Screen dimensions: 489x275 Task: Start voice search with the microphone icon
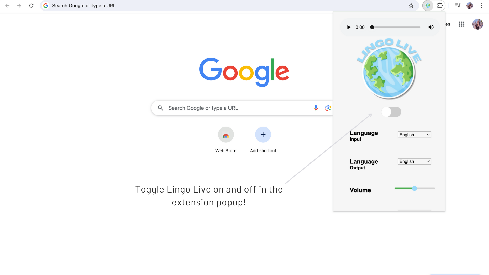[316, 108]
